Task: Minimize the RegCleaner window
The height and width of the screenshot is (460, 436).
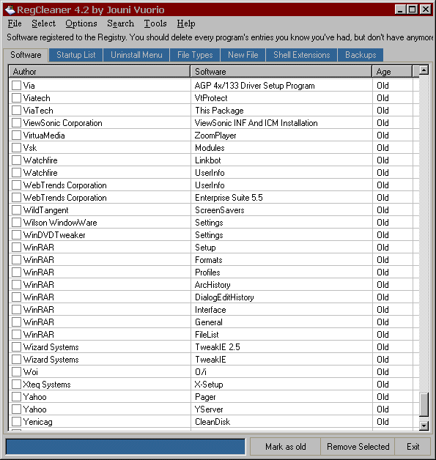Action: coord(399,10)
